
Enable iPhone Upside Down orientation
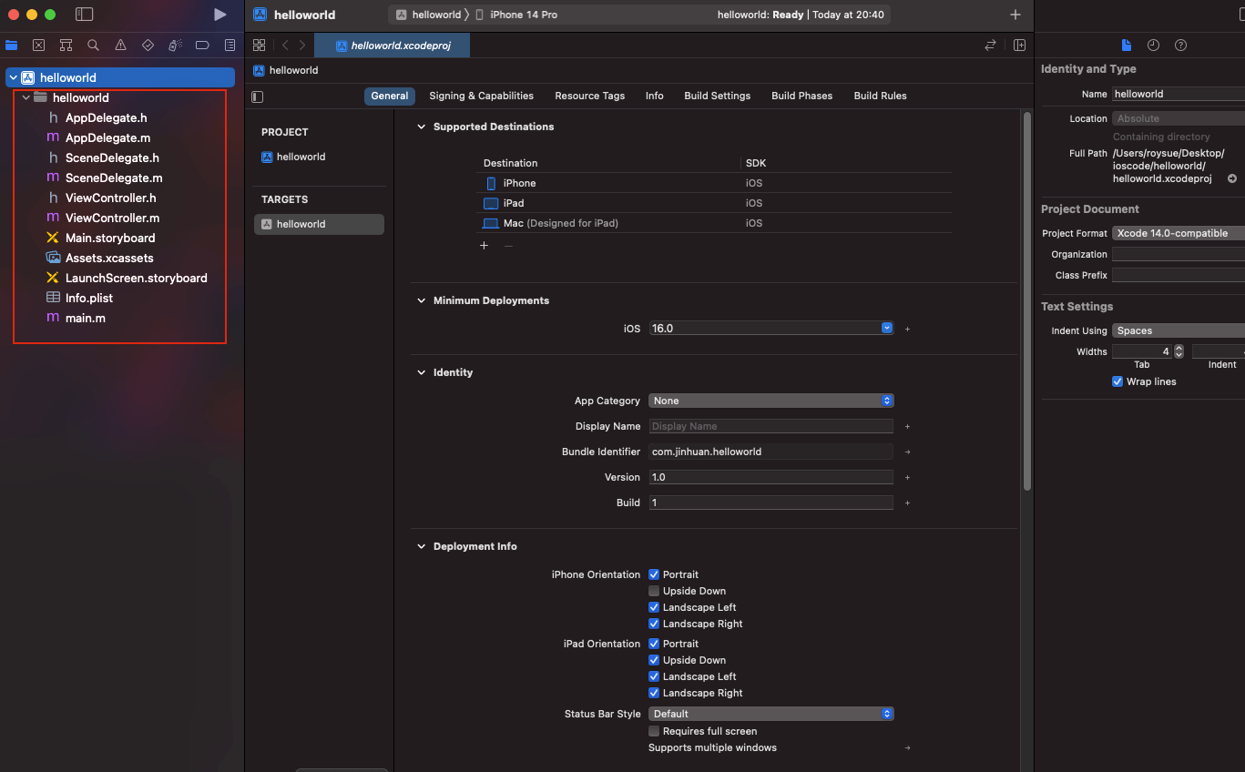[654, 591]
